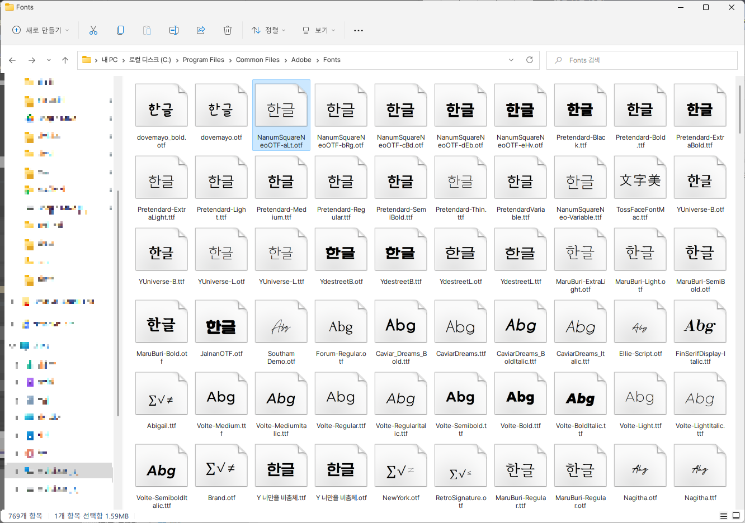
Task: Open the 정렬 sort dropdown
Action: point(268,30)
